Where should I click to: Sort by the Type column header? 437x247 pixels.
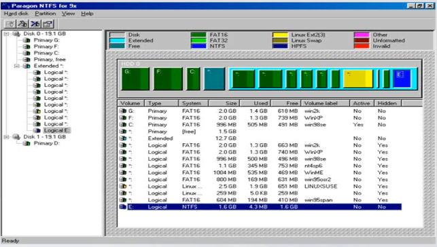point(161,103)
